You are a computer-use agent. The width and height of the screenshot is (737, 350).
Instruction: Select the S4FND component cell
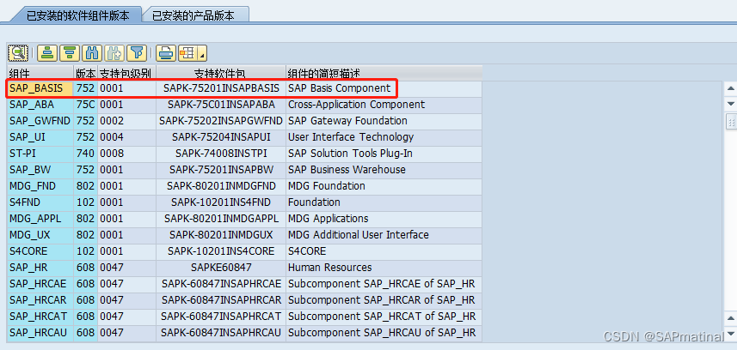coord(40,202)
